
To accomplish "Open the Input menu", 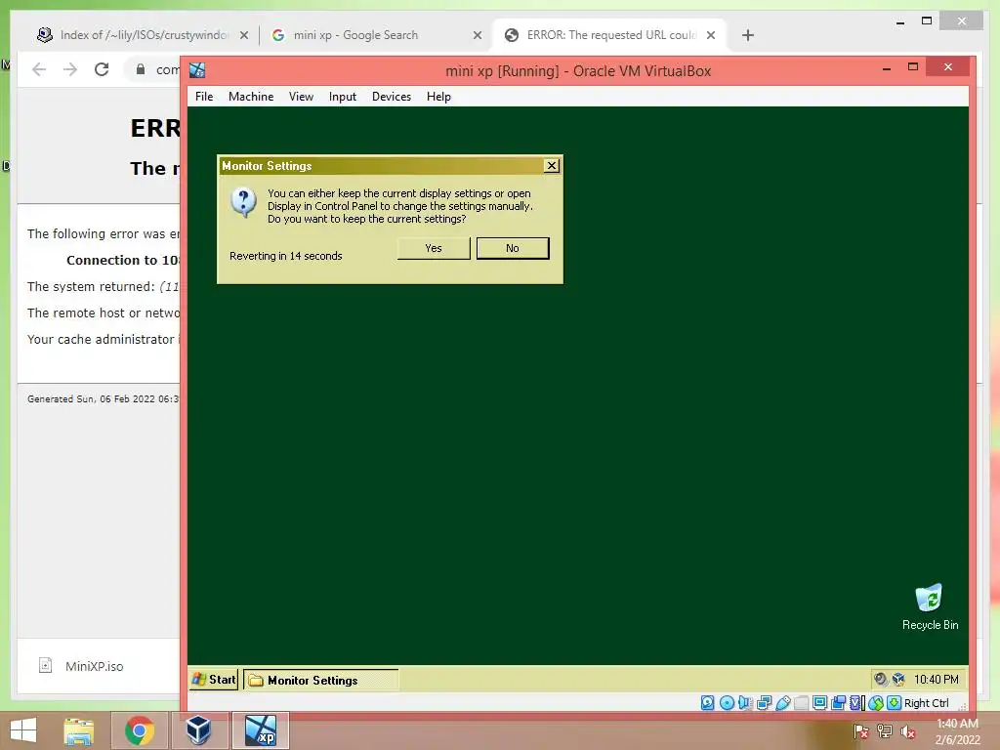I will pyautogui.click(x=343, y=97).
